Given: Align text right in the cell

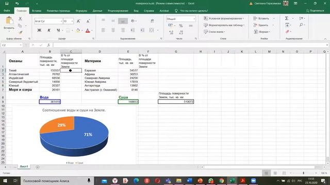Looking at the screenshot, I should (x=123, y=30).
